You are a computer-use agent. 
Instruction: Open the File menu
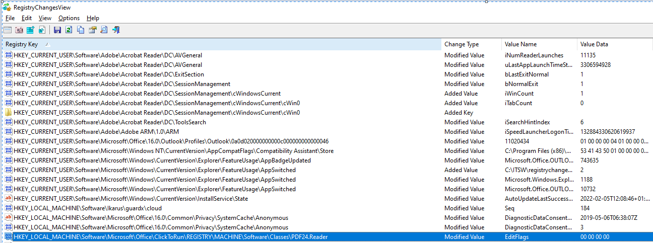(10, 18)
